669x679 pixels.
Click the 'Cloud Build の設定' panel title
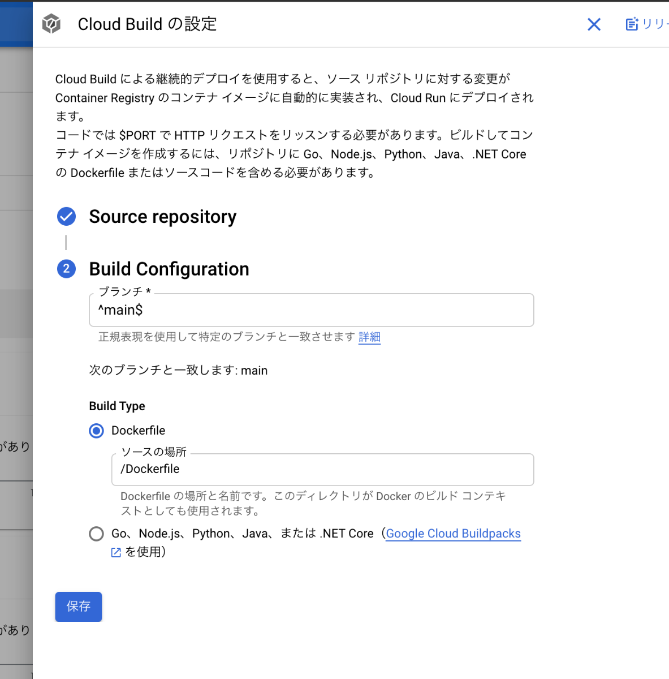point(147,24)
